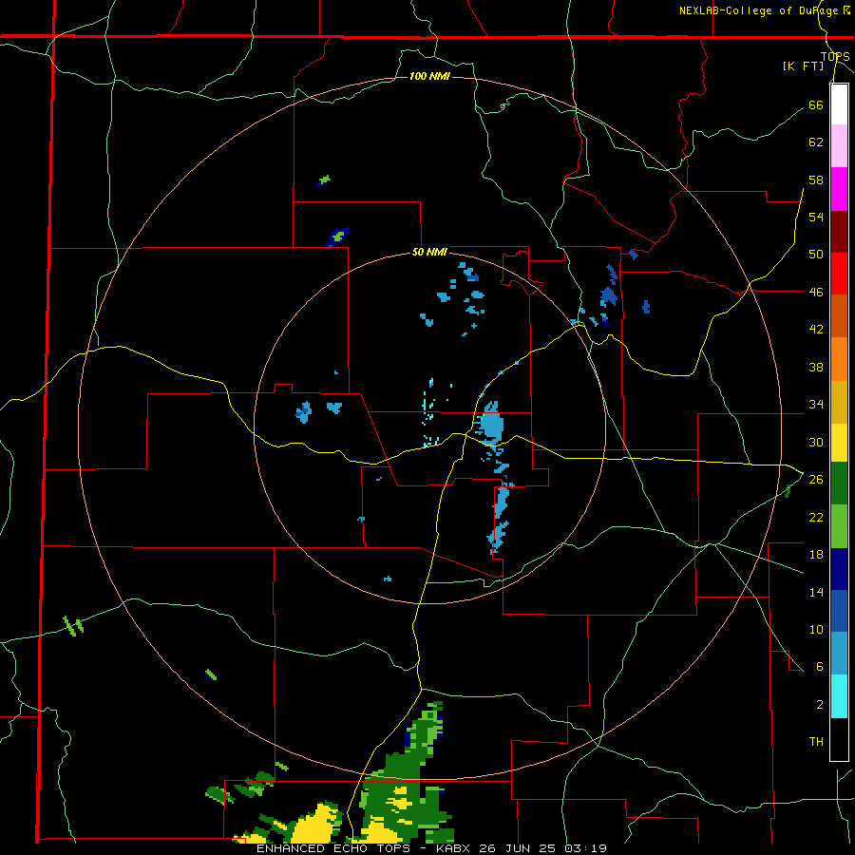This screenshot has width=855, height=855.
Task: Click the "54" scale value
Action: [x=816, y=217]
